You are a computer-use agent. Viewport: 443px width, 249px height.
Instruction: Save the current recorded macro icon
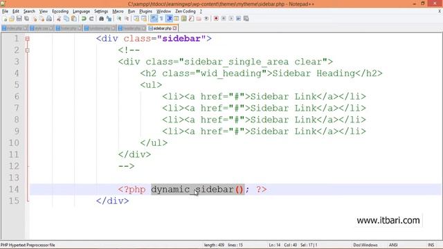pos(246,19)
